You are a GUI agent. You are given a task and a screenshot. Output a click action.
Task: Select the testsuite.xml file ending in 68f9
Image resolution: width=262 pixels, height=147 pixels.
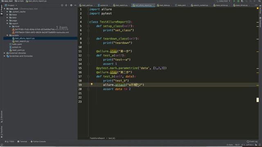click(x=42, y=32)
